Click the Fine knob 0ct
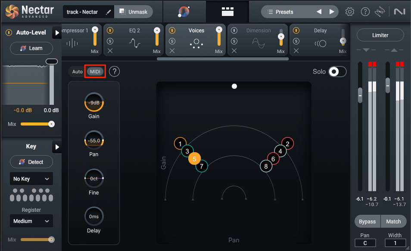 [94, 179]
